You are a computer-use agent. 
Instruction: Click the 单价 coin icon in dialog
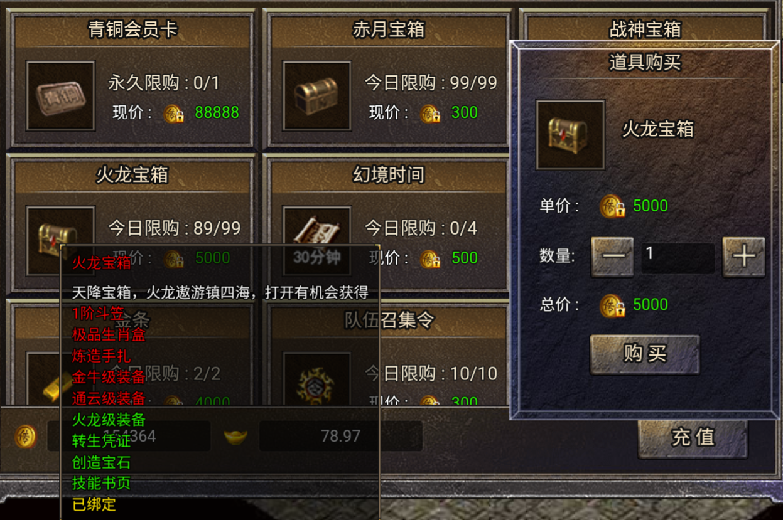tap(612, 206)
